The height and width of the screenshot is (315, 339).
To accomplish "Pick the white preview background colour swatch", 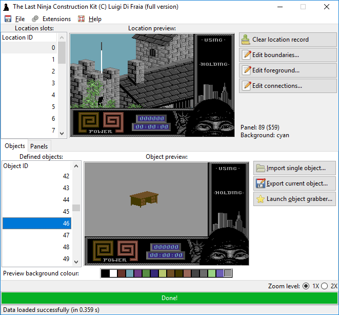I will click(113, 273).
